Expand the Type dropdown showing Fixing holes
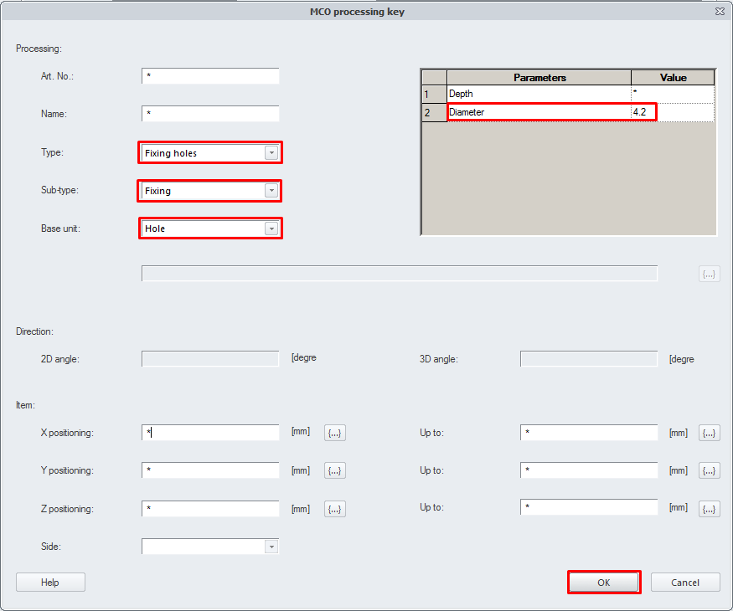The height and width of the screenshot is (611, 733). tap(271, 153)
